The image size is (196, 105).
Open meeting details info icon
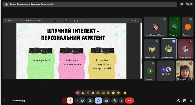(179, 100)
